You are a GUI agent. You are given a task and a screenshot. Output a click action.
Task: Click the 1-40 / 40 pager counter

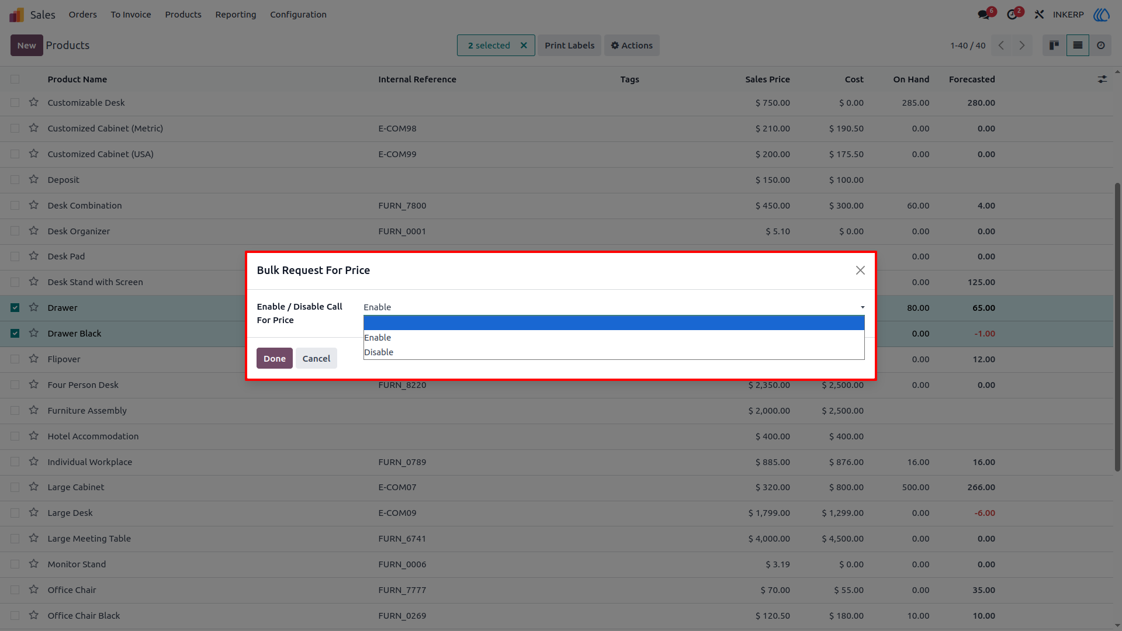pos(968,46)
